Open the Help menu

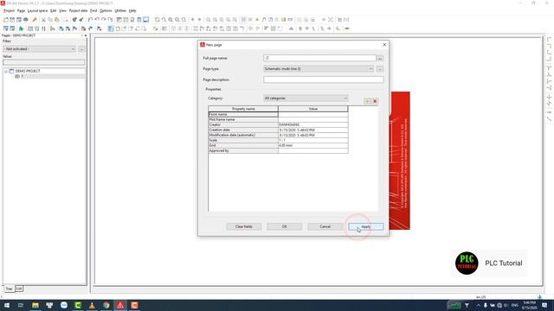[x=132, y=11]
